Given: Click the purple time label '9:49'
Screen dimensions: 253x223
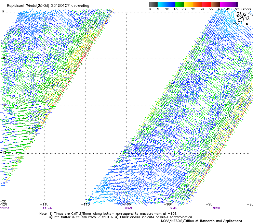Looking at the screenshot, I should (x=174, y=208).
